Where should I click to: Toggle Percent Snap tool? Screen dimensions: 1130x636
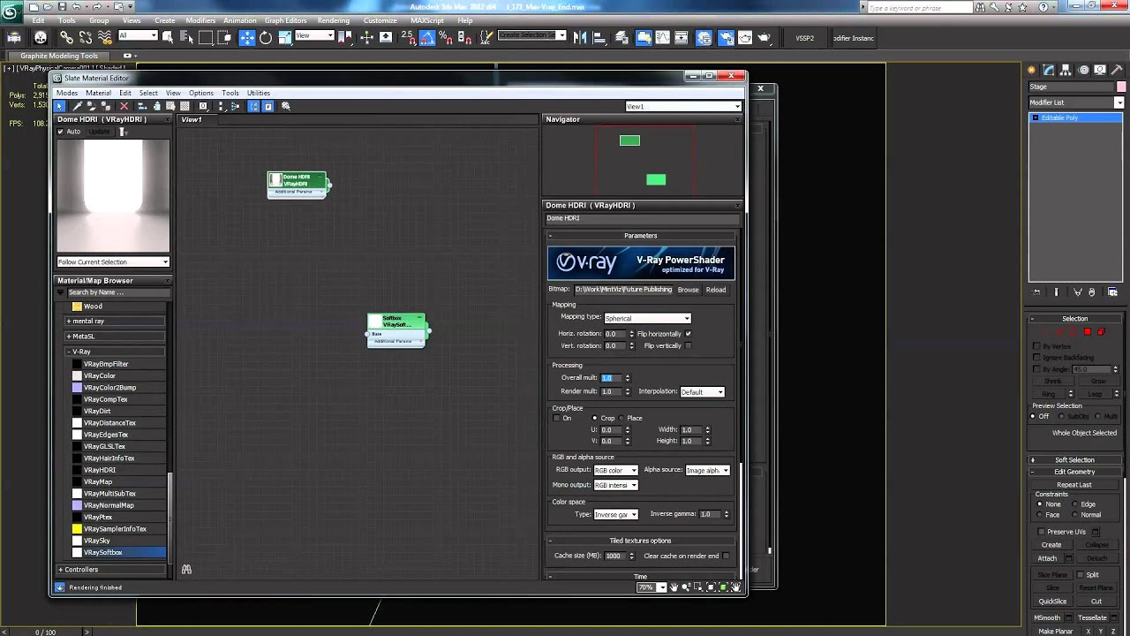tap(446, 38)
